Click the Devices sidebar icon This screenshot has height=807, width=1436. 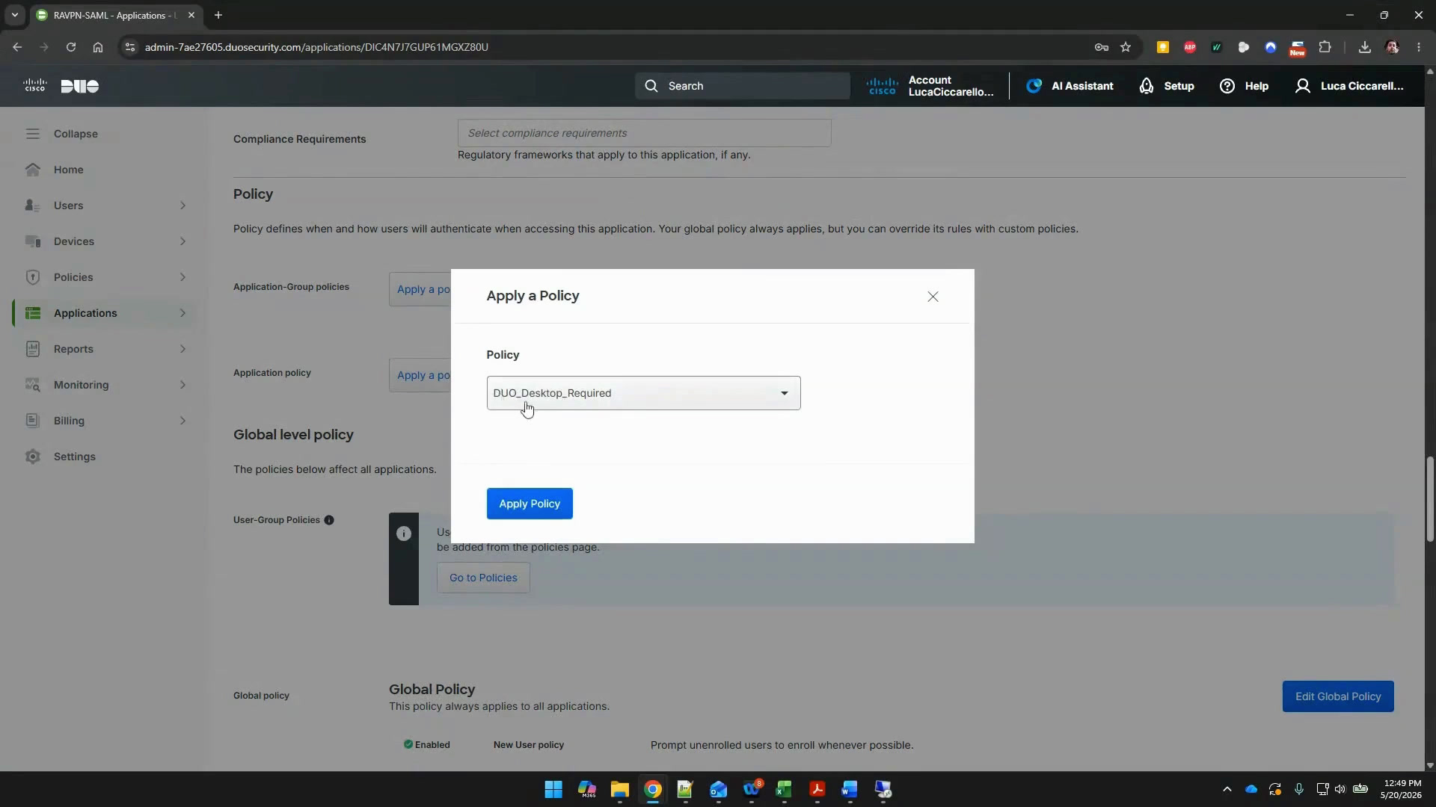coord(32,241)
